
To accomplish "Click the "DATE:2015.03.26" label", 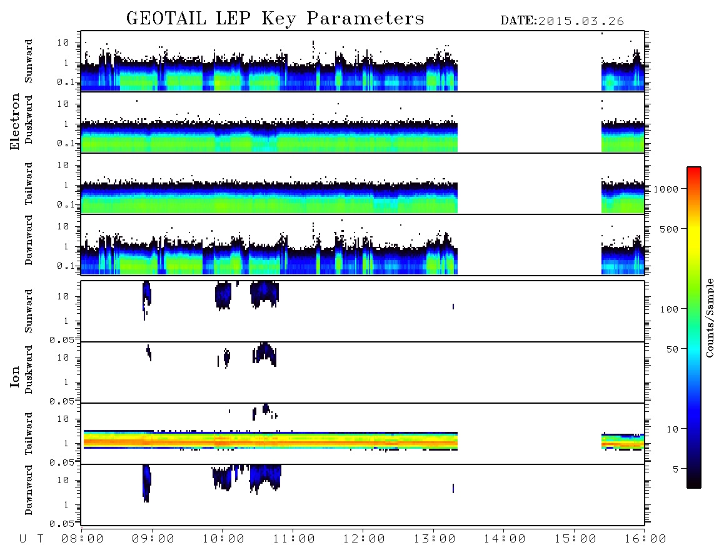I will click(x=562, y=21).
